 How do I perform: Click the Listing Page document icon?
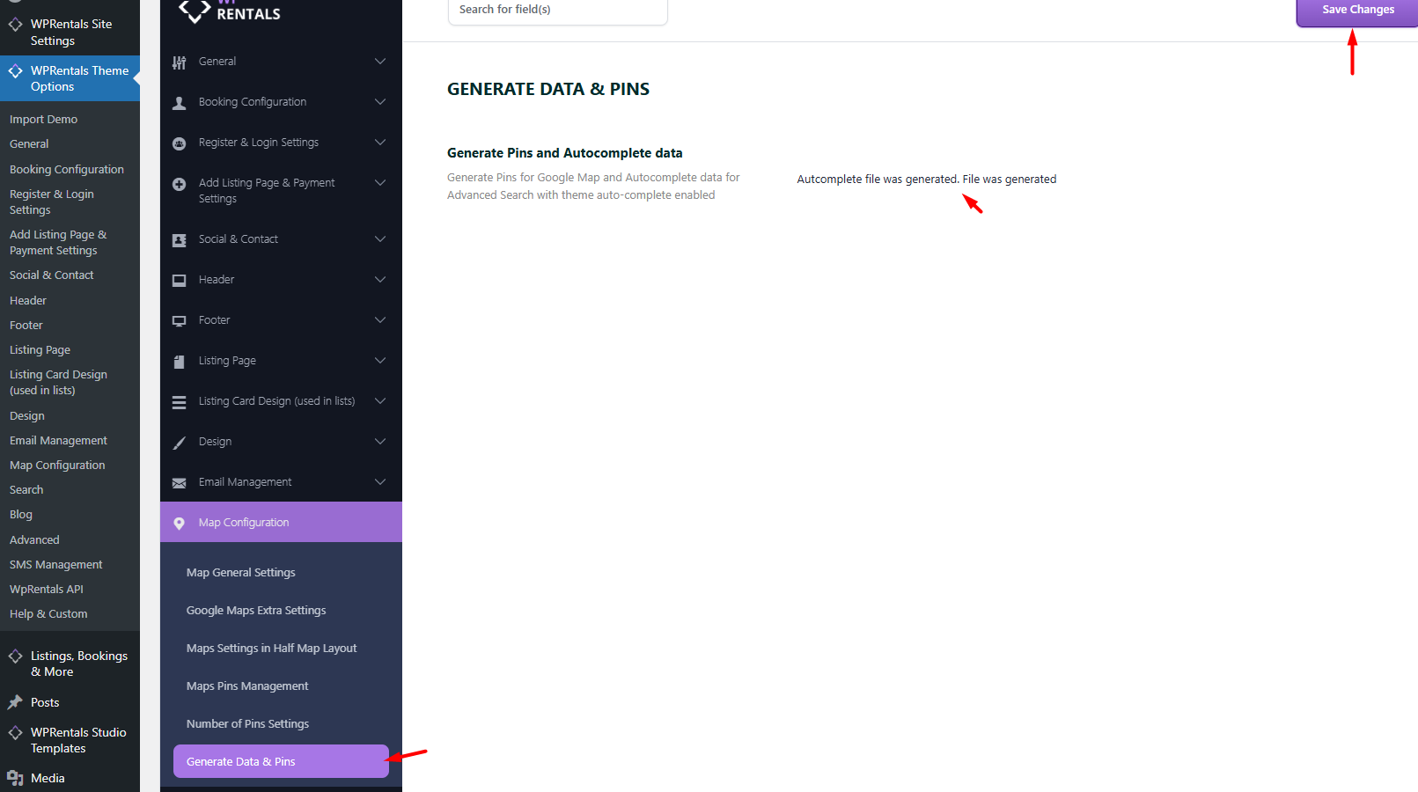point(179,362)
